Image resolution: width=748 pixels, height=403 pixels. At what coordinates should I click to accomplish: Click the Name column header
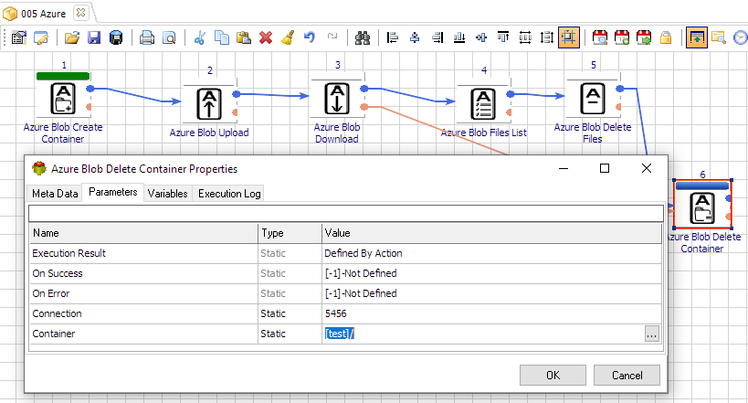coord(143,233)
